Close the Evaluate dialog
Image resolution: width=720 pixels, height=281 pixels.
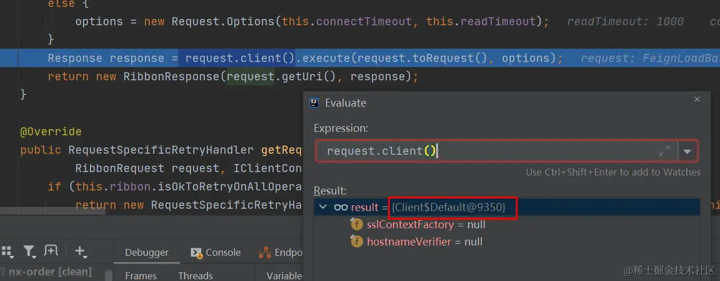click(x=697, y=99)
